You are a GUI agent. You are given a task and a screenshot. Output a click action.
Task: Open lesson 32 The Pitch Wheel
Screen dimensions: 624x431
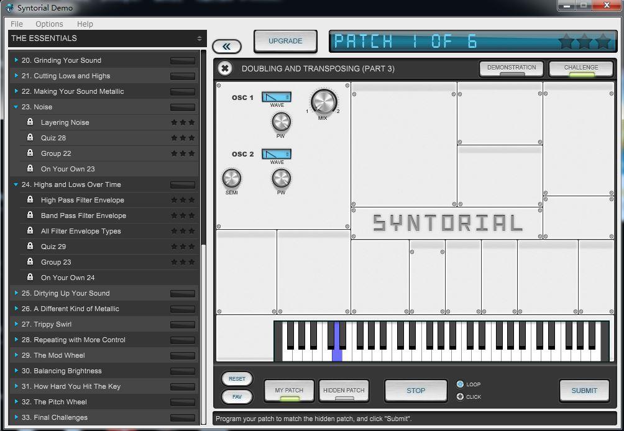coord(104,402)
